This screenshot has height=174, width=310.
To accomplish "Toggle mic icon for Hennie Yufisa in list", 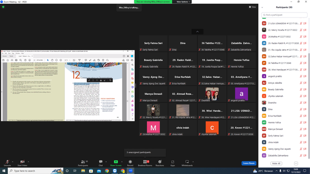I will click(301, 122).
